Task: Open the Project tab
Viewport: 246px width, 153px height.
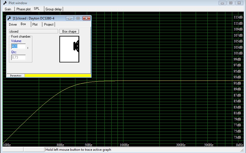Action: (49, 25)
